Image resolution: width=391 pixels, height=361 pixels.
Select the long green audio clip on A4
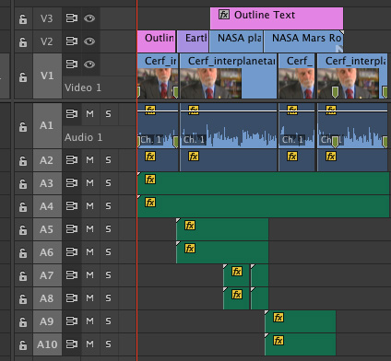coord(263,206)
